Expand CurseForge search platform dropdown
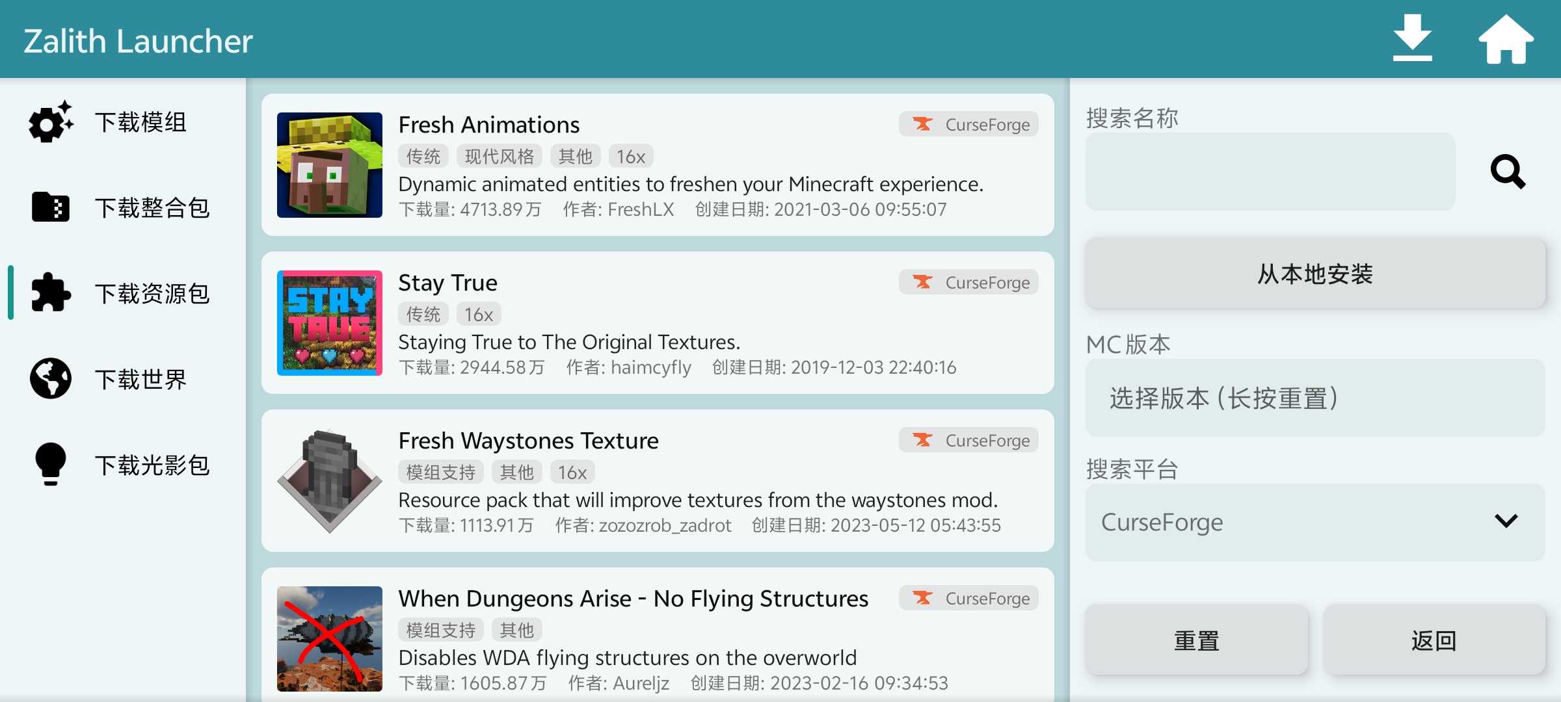Screen dimensions: 1561x702 tap(1315, 522)
